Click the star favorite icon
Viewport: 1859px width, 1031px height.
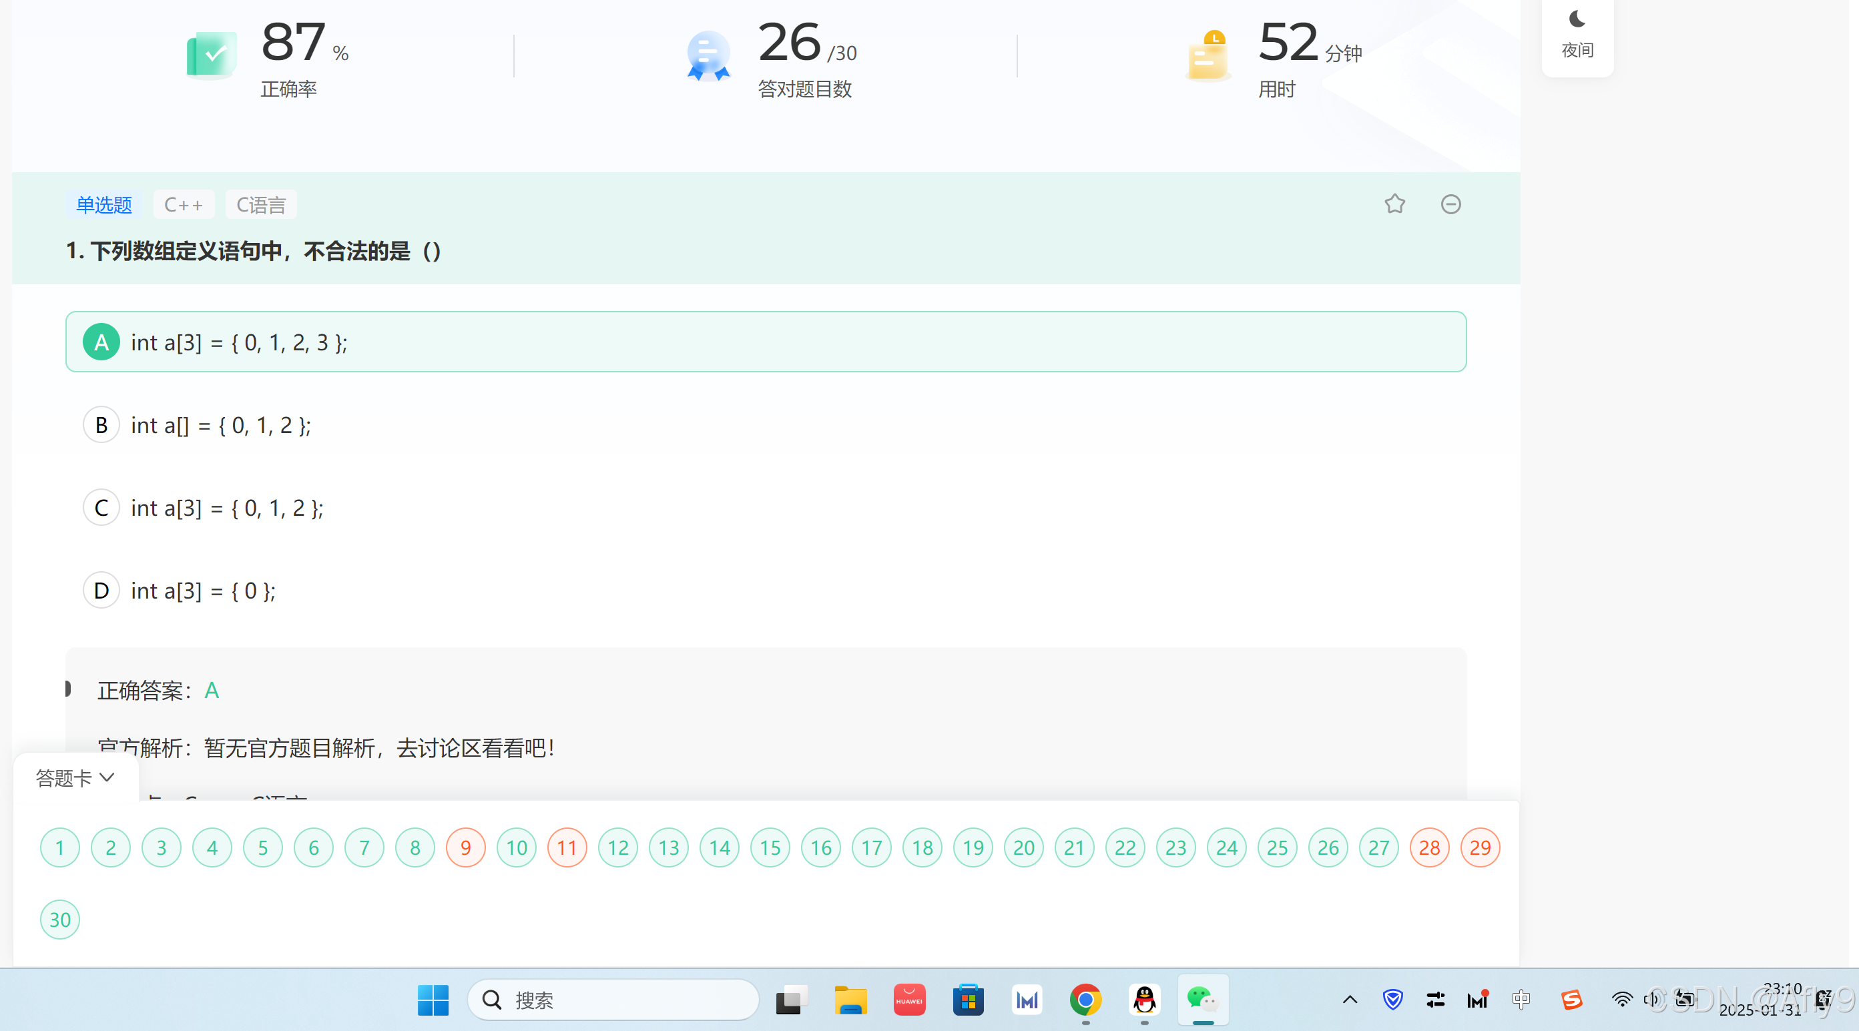[x=1394, y=204]
